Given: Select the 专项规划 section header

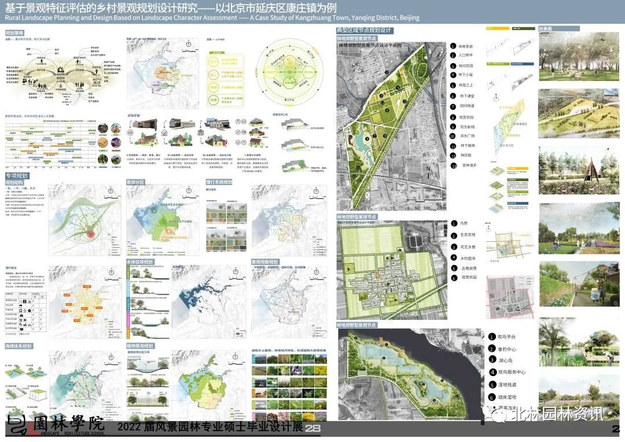Looking at the screenshot, I should click(x=16, y=175).
